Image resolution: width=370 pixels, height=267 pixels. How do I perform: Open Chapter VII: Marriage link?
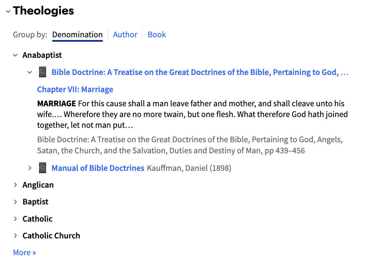[75, 89]
